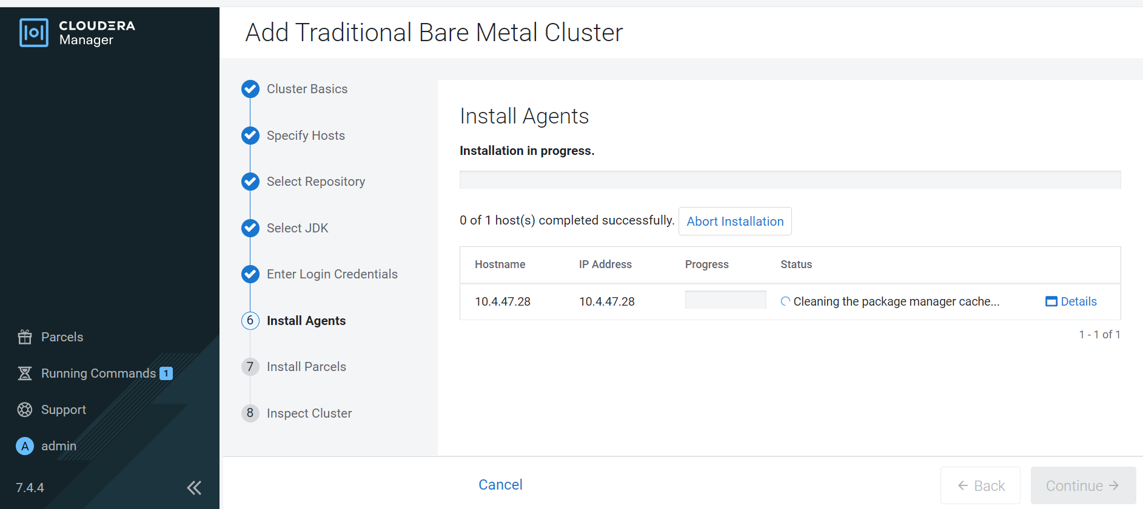Open Running Commands hourglass icon
The width and height of the screenshot is (1143, 509).
point(25,373)
